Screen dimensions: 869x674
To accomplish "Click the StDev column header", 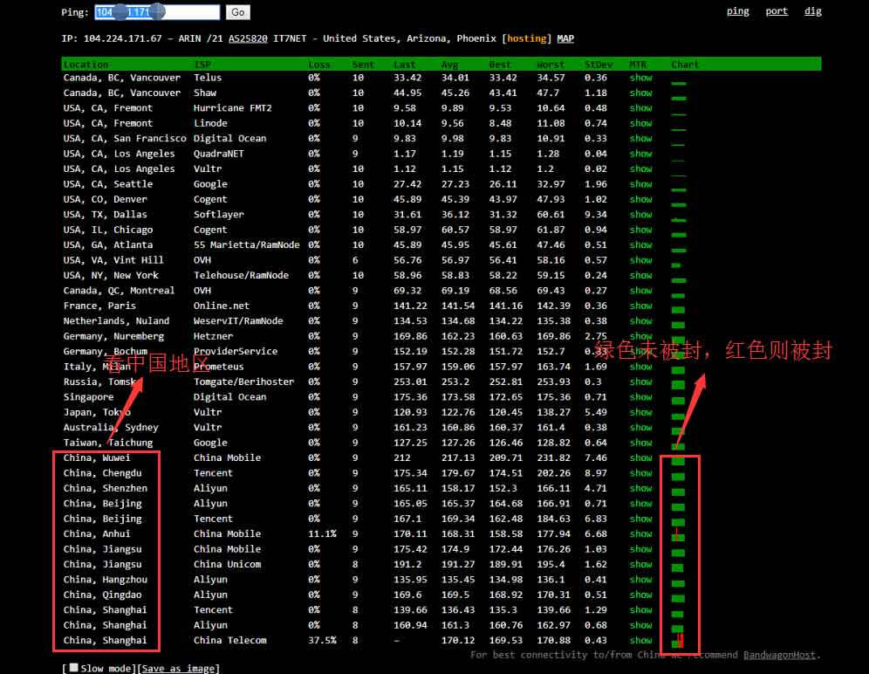I will (599, 65).
